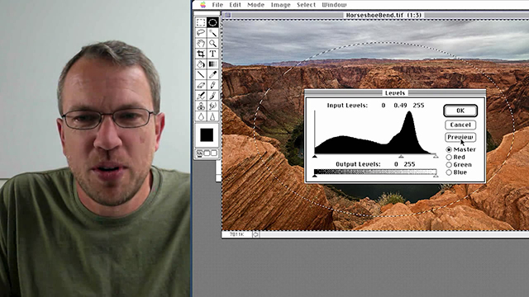Pick the Eyedropper tool

(212, 74)
